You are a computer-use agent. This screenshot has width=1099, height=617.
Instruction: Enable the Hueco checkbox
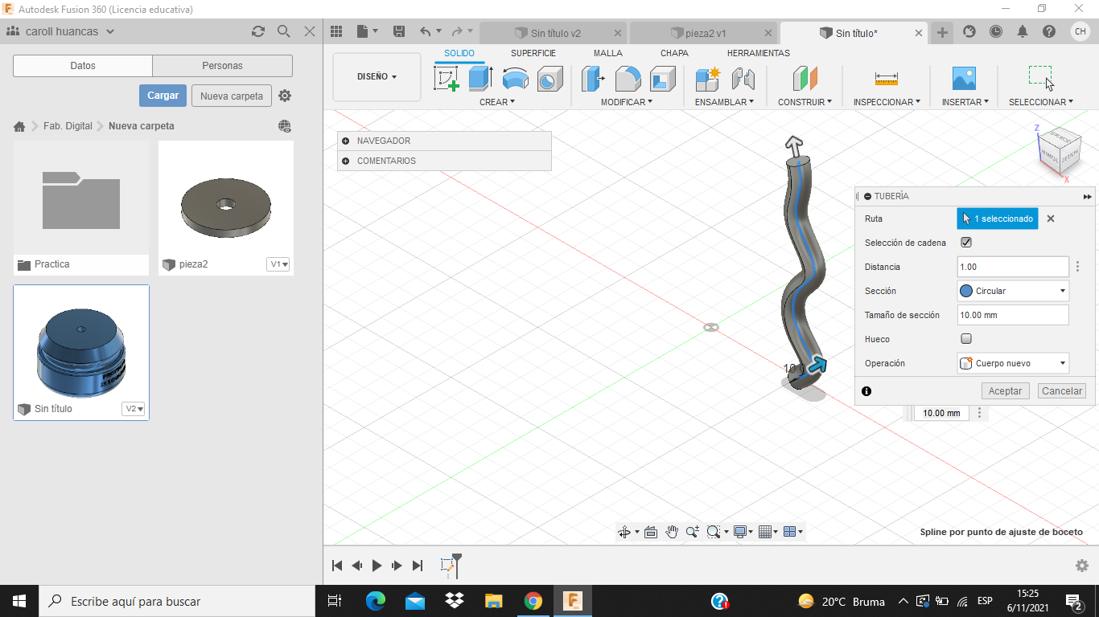pos(966,339)
